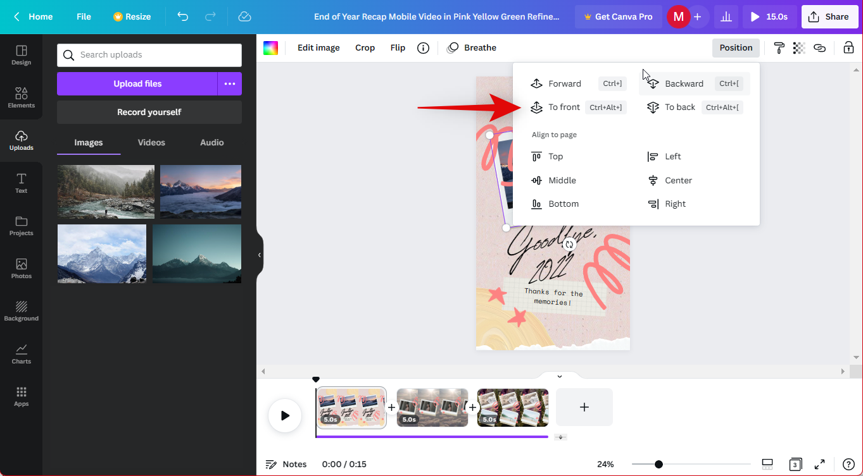The image size is (863, 476).
Task: Open the Background sidebar panel
Action: pos(21,311)
